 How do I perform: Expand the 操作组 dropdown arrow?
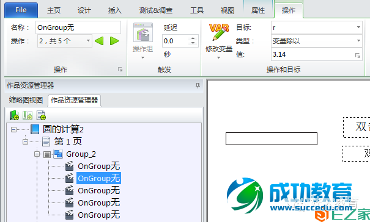(x=142, y=57)
